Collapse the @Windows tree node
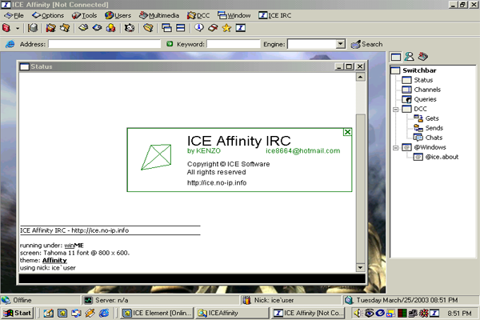480x320 pixels. [x=395, y=147]
